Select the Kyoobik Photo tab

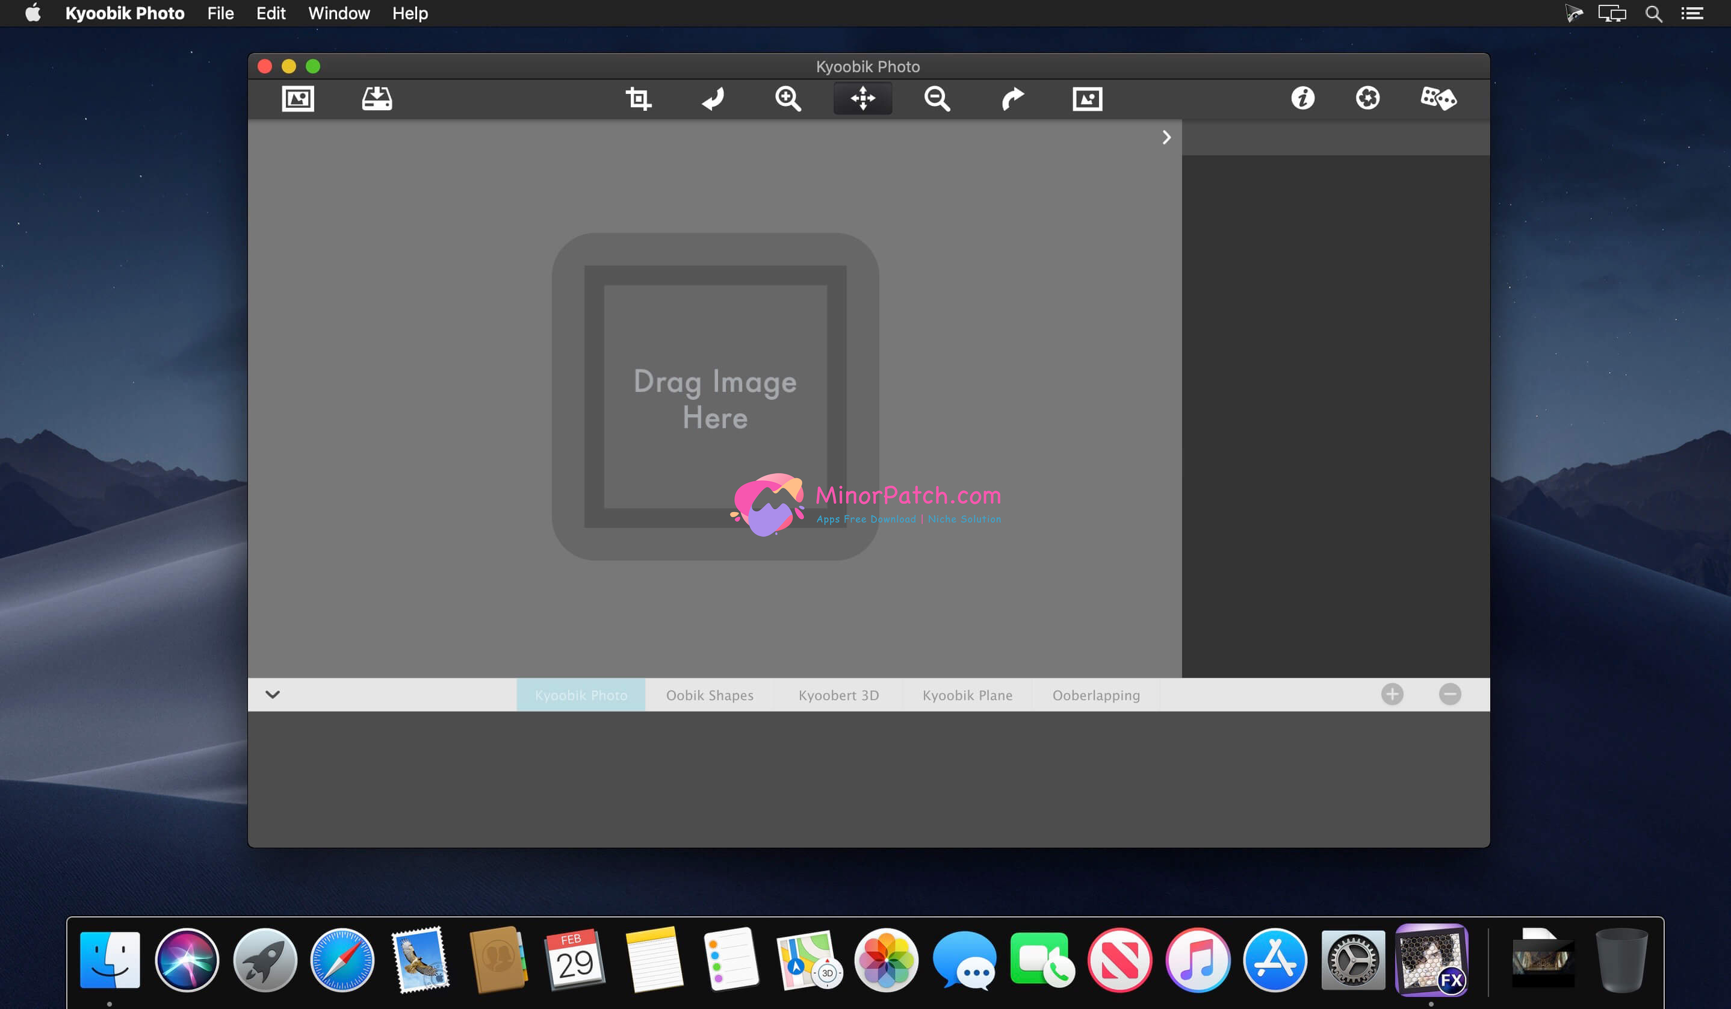point(580,694)
